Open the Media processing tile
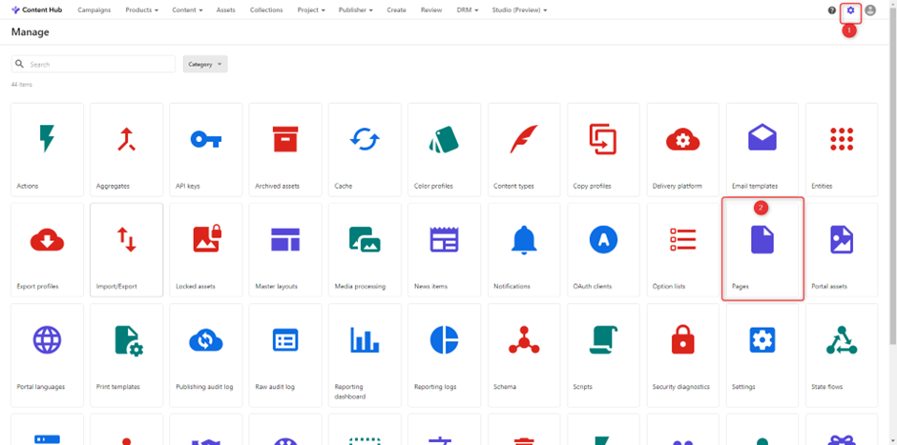 (365, 250)
